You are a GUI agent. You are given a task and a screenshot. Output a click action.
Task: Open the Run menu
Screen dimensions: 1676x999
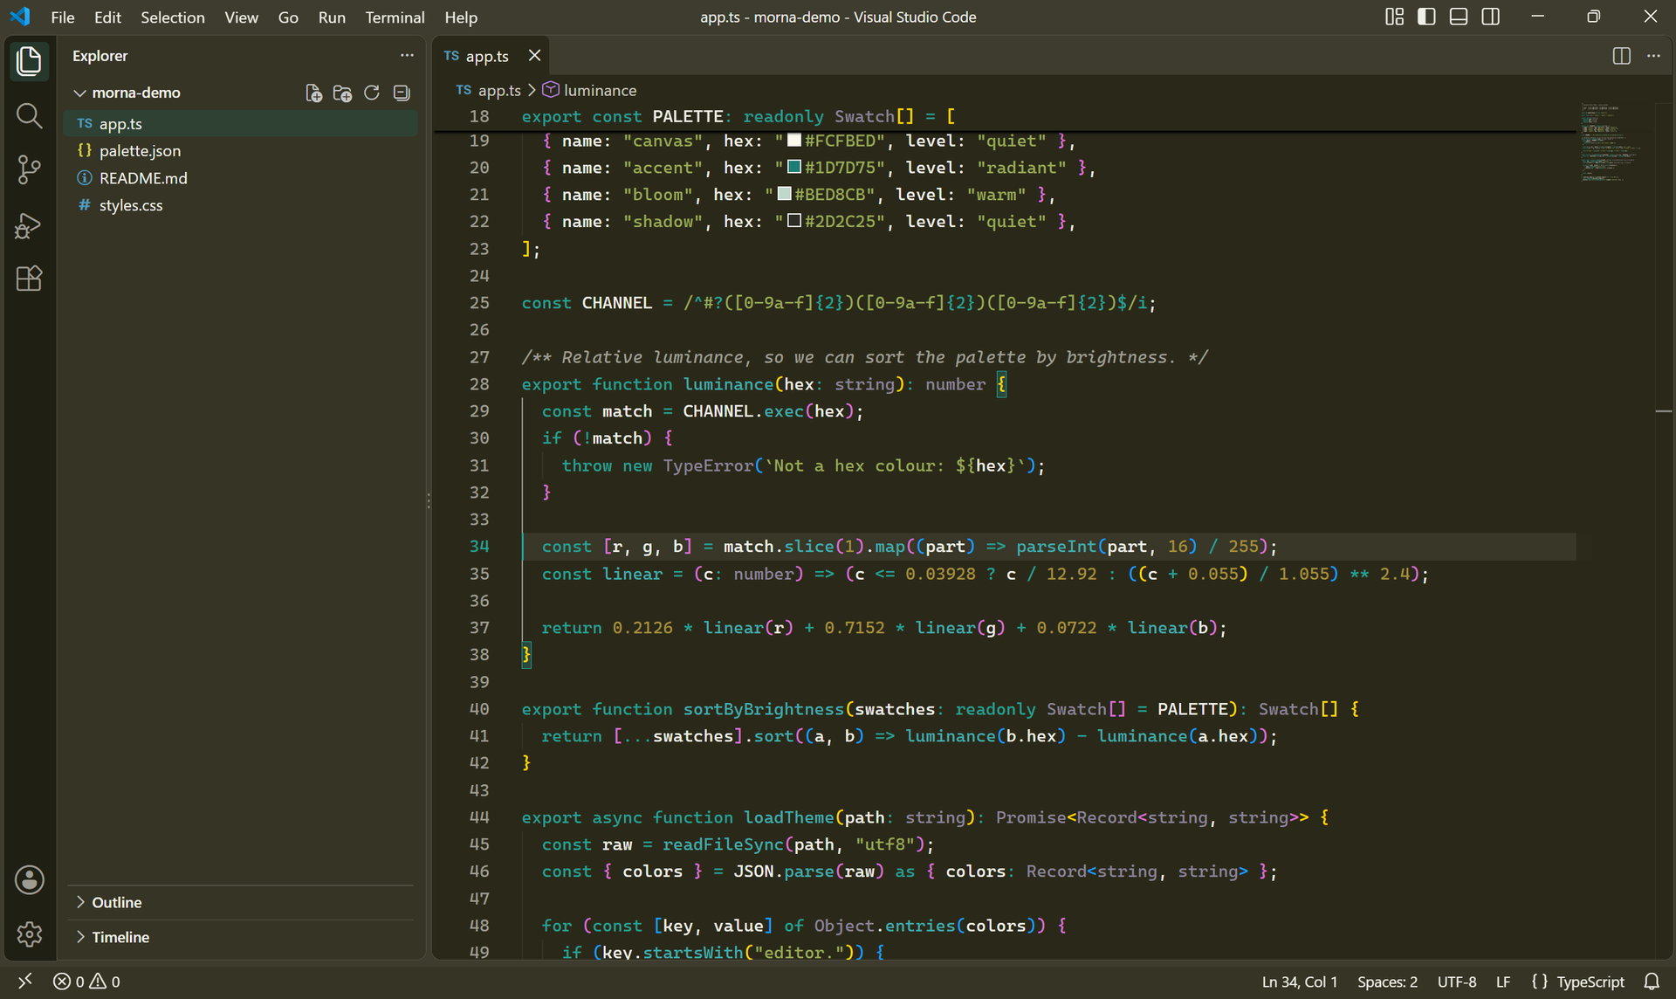pyautogui.click(x=332, y=17)
